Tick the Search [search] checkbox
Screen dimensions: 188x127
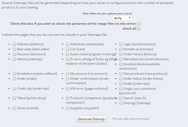pos(121,98)
